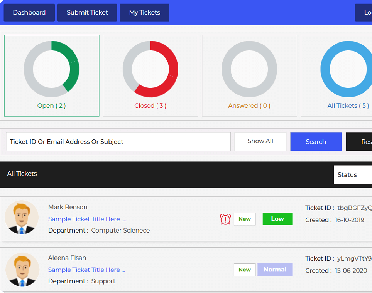Click the Answered ( 0 ) label
372x293 pixels.
coord(249,105)
